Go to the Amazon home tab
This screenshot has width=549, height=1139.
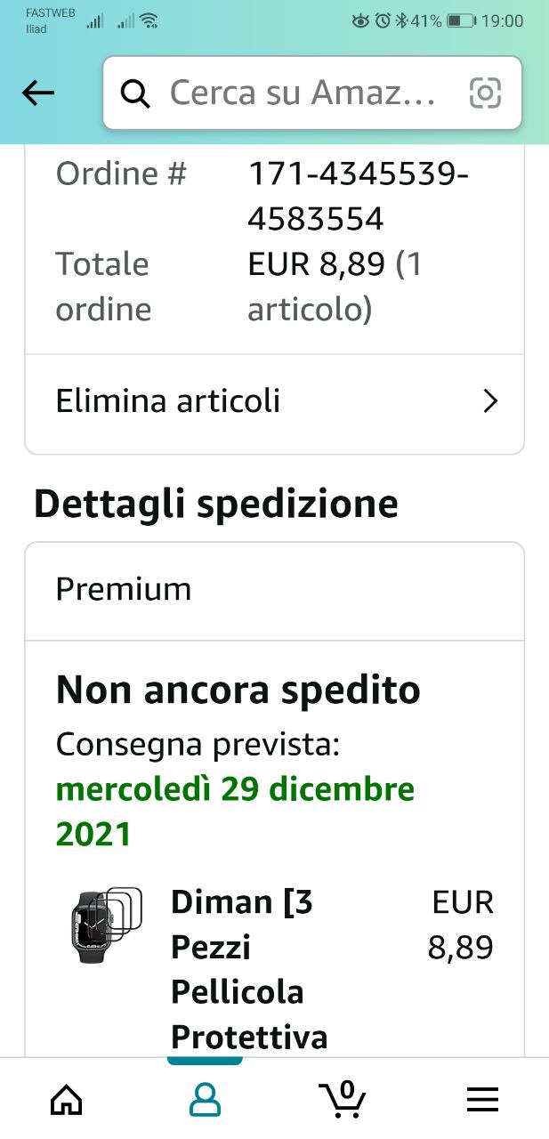(x=67, y=1100)
